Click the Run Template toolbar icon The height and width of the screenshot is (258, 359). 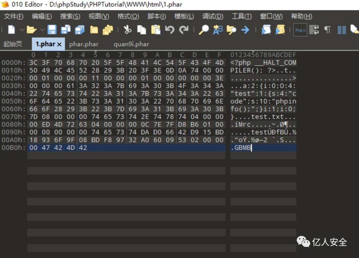click(x=280, y=30)
